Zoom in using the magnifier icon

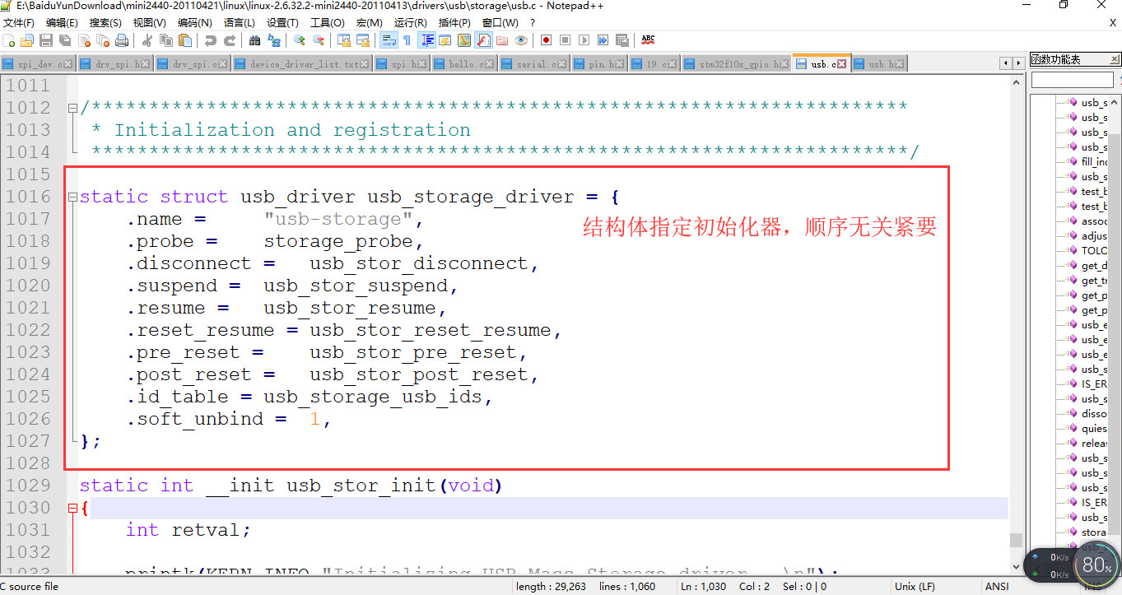point(299,40)
